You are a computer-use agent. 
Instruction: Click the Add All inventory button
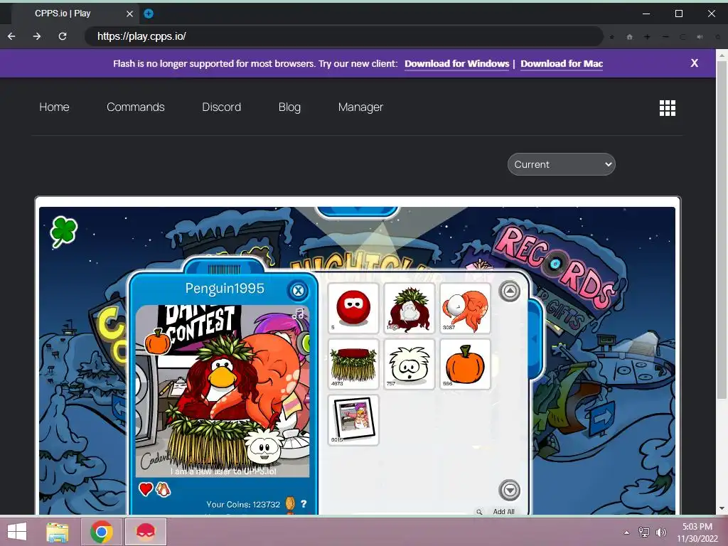(x=504, y=511)
